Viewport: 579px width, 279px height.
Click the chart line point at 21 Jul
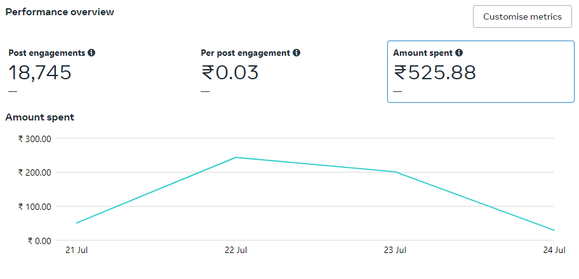[76, 223]
